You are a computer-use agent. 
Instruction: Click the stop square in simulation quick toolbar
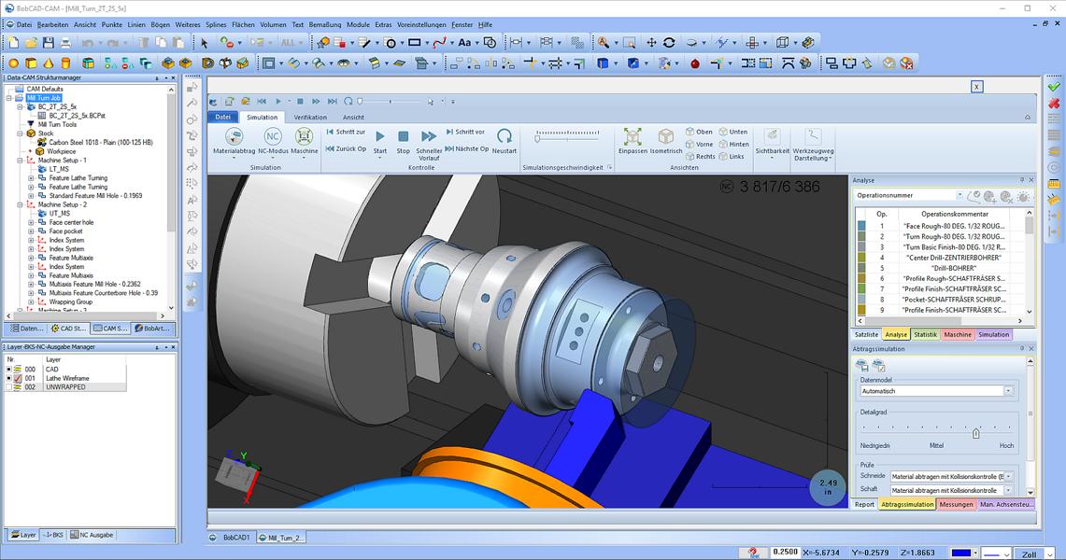point(300,101)
